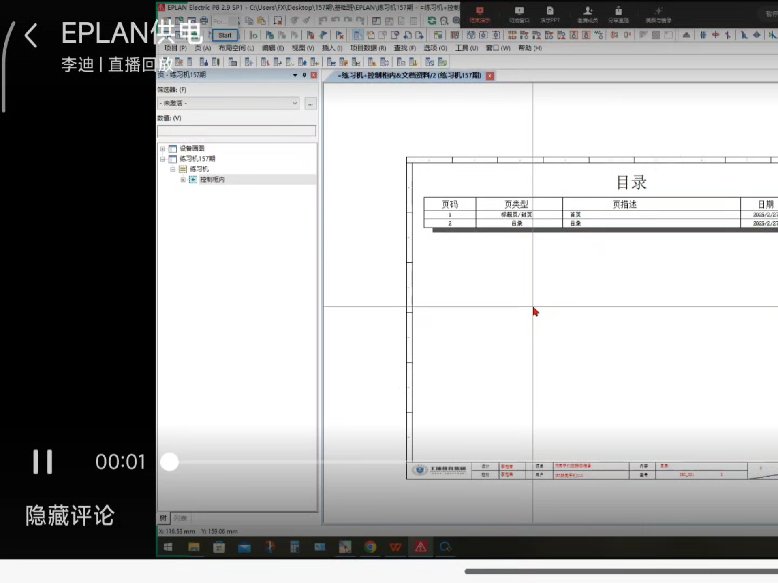778x583 pixels.
Task: Open Chrome from the taskbar
Action: click(x=370, y=547)
